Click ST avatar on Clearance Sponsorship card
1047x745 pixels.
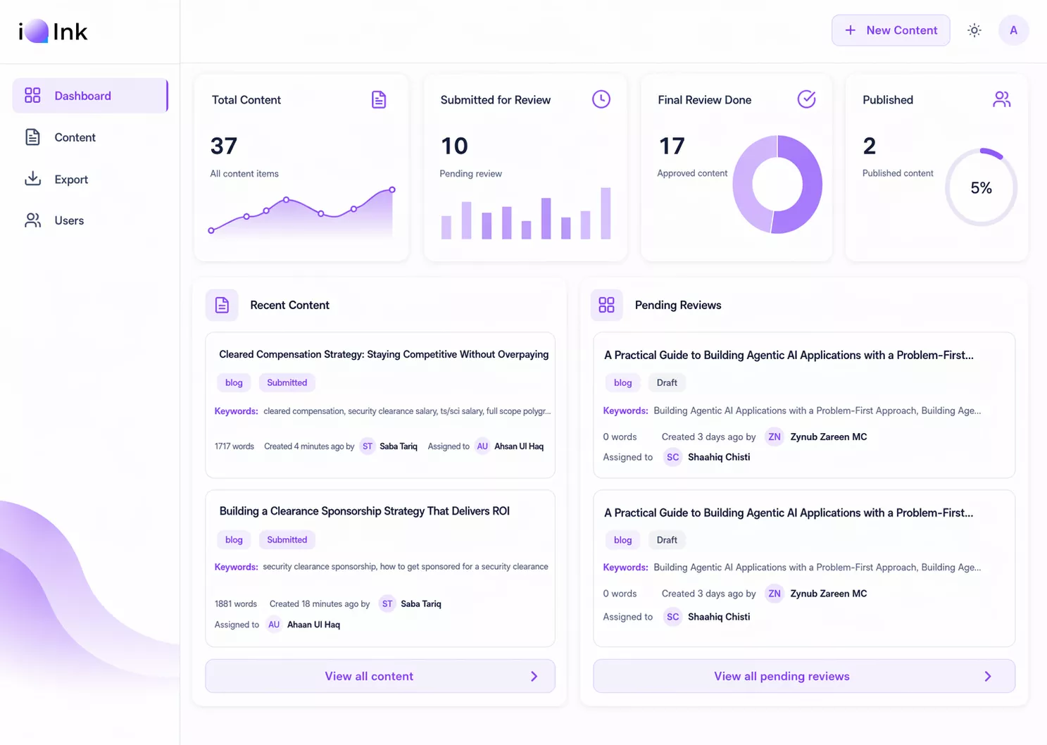(x=387, y=603)
